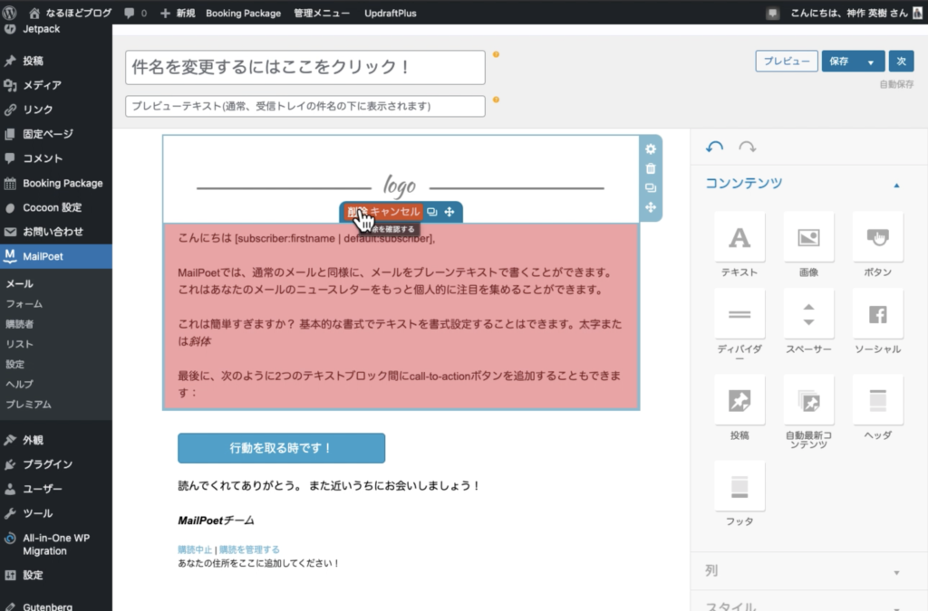Open the save dropdown arrow
928x611 pixels.
871,62
